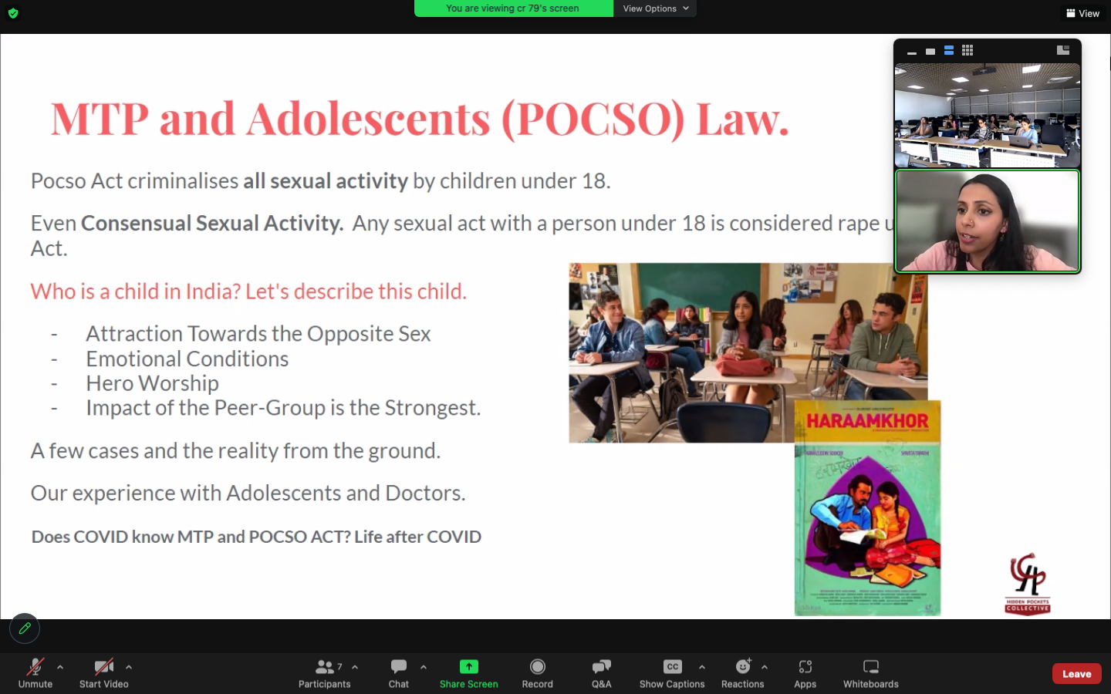This screenshot has width=1111, height=694.
Task: Open the Participants list
Action: click(325, 672)
